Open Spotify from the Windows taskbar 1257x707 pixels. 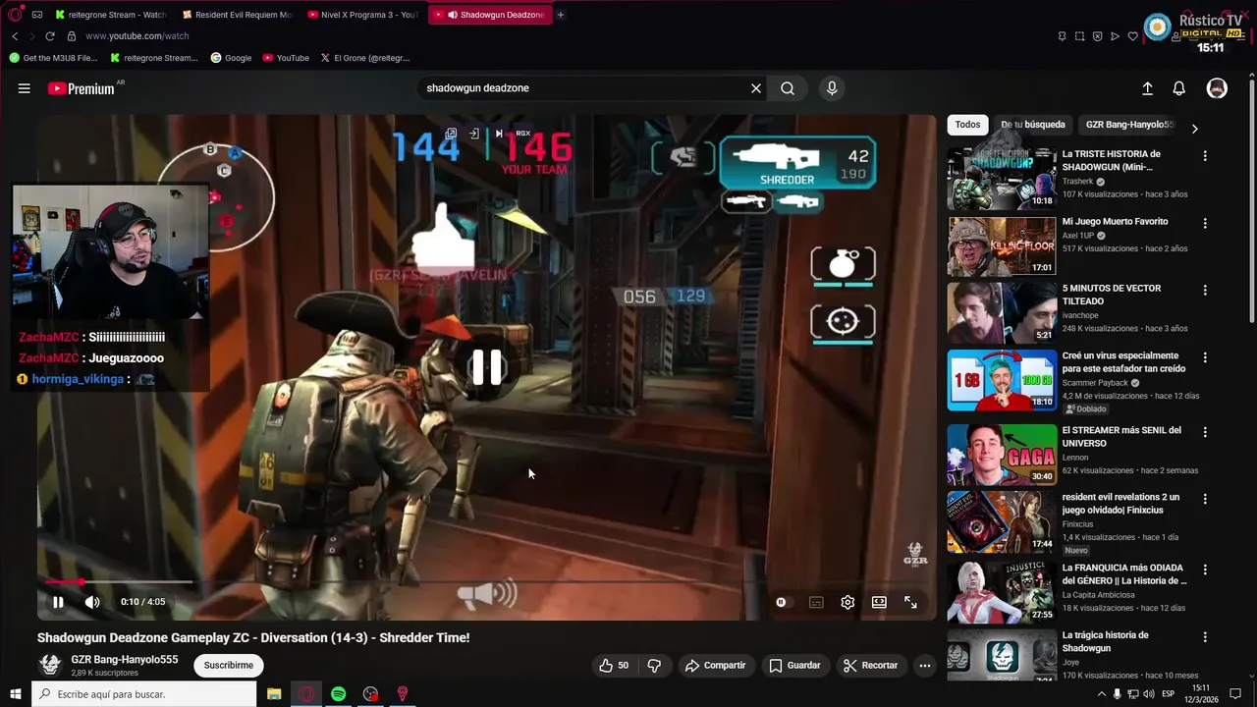pyautogui.click(x=339, y=694)
